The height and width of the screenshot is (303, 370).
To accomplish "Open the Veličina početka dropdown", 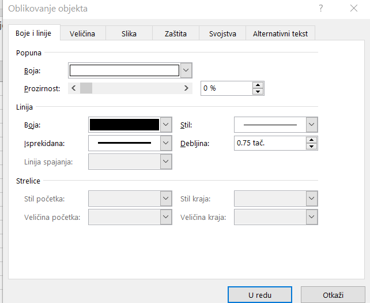I will [166, 217].
